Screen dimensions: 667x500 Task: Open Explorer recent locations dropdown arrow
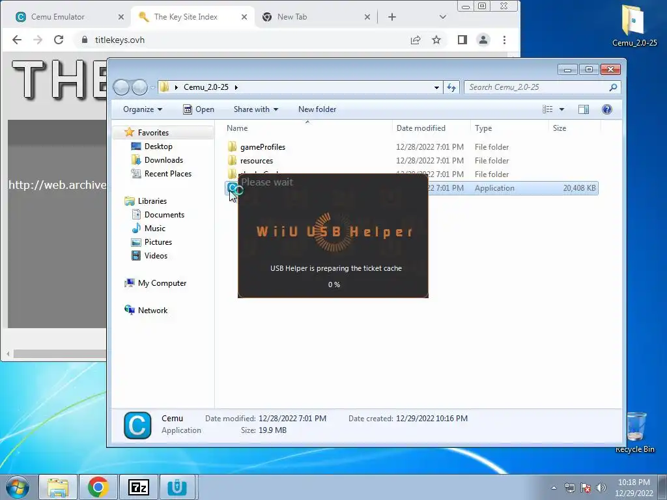coord(152,88)
